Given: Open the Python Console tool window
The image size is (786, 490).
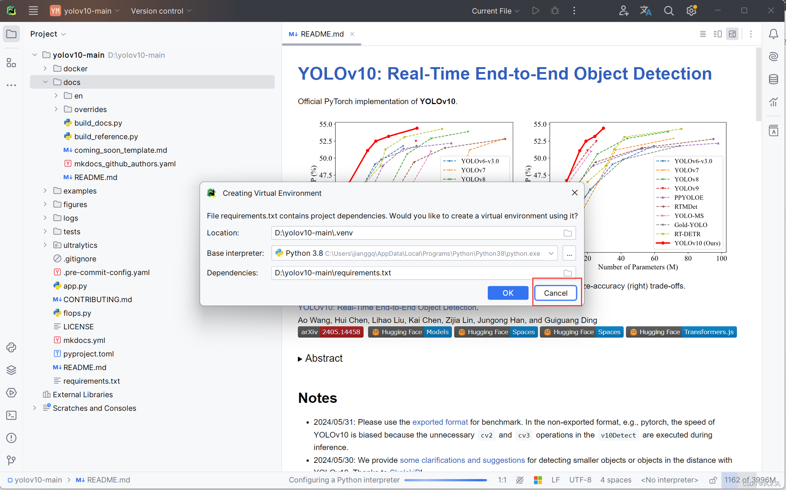Looking at the screenshot, I should point(11,347).
